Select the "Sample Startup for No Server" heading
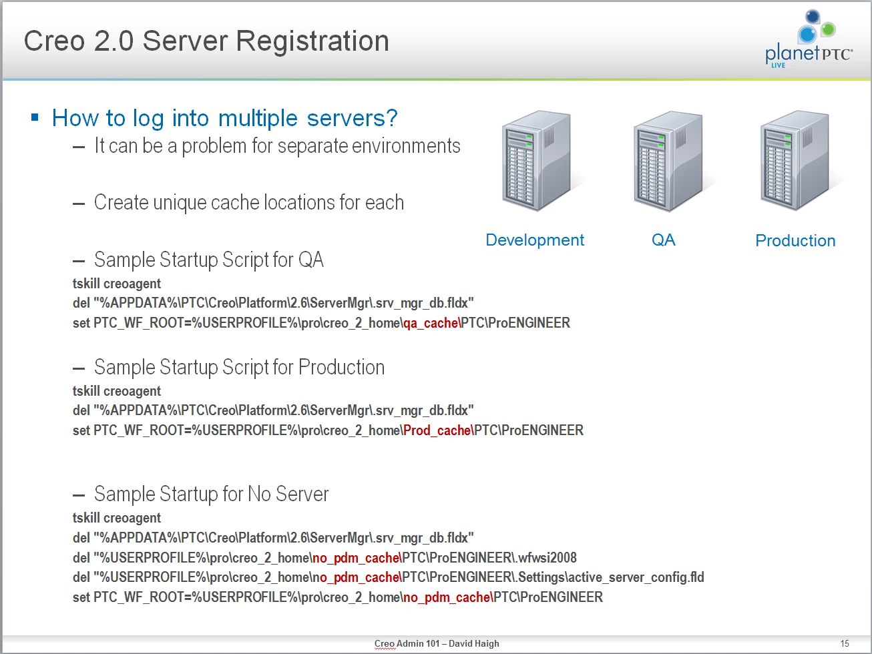 pyautogui.click(x=212, y=494)
